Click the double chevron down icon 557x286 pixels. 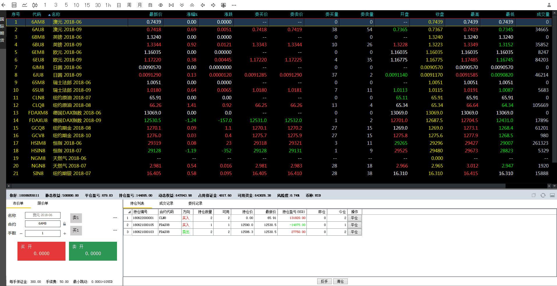182,5
